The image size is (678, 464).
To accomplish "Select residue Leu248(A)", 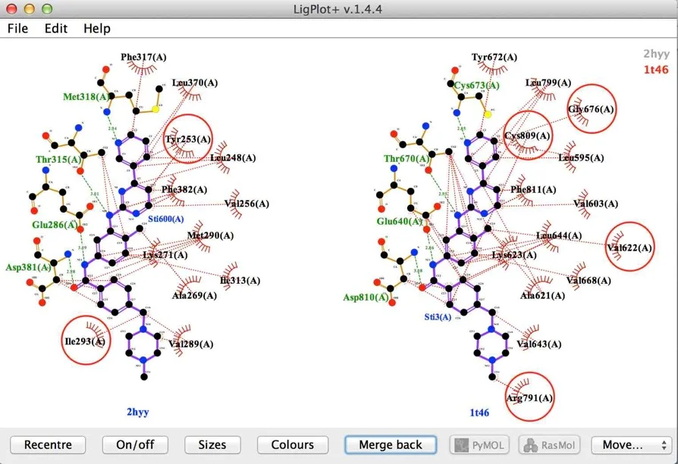I will [x=233, y=157].
